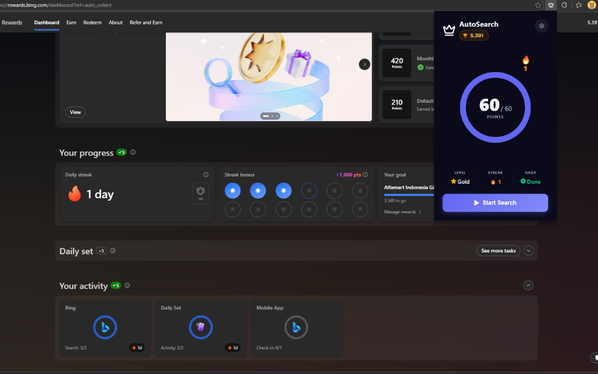Viewport: 598px width, 374px height.
Task: Switch to the Redeem tab
Action: (x=93, y=22)
